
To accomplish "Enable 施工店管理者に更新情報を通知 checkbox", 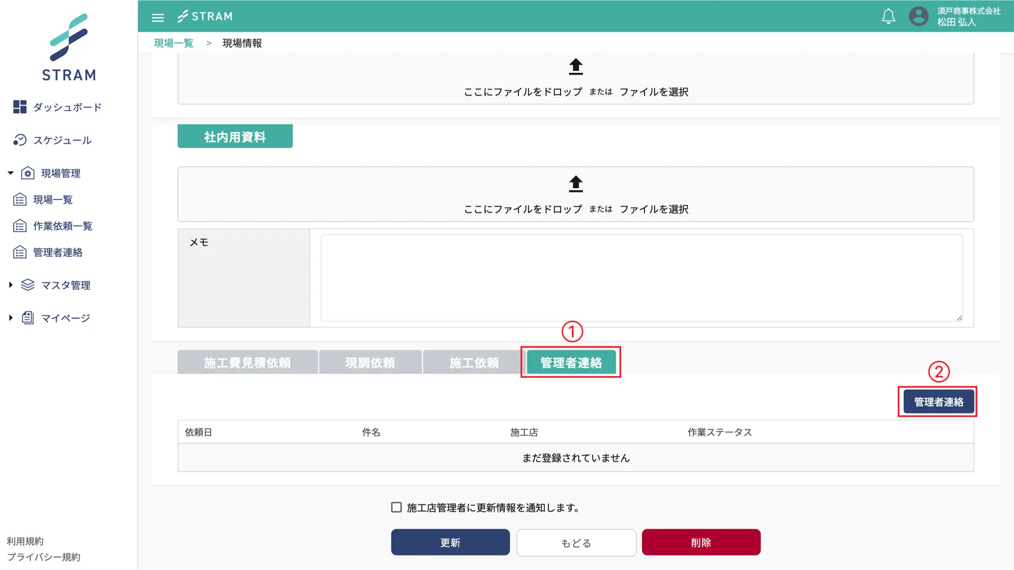I will [x=396, y=507].
